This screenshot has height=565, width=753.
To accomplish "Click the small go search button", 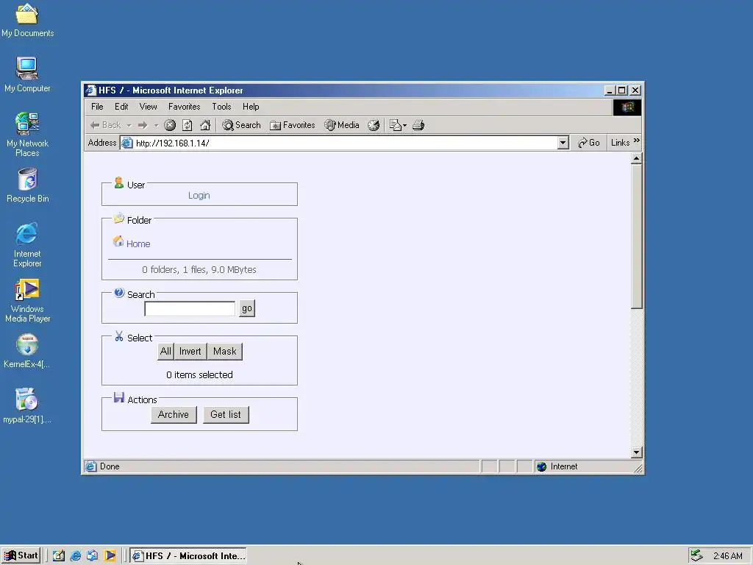I will [x=247, y=308].
